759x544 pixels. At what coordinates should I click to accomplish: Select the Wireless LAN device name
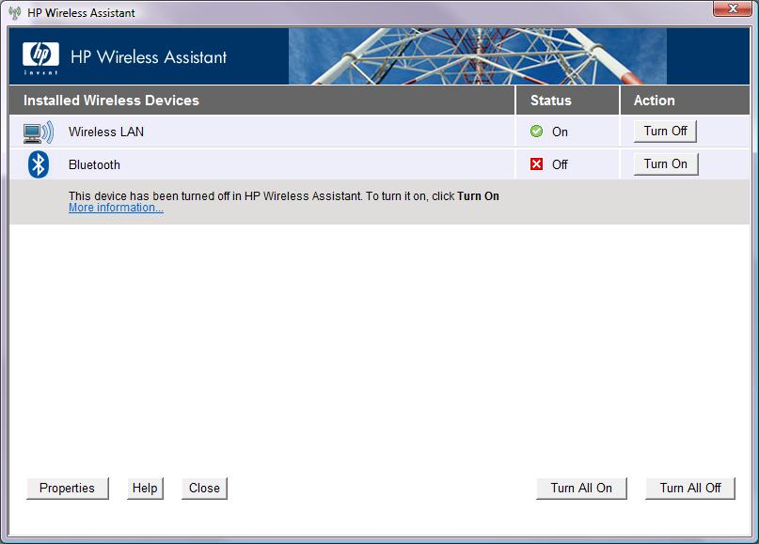pos(106,132)
